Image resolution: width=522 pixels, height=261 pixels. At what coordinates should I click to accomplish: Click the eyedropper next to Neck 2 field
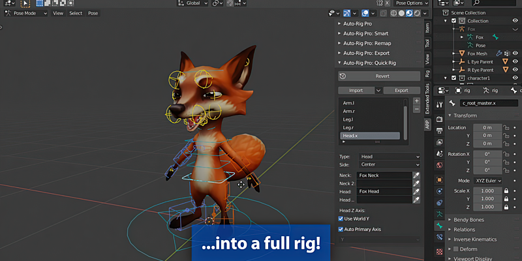(416, 183)
